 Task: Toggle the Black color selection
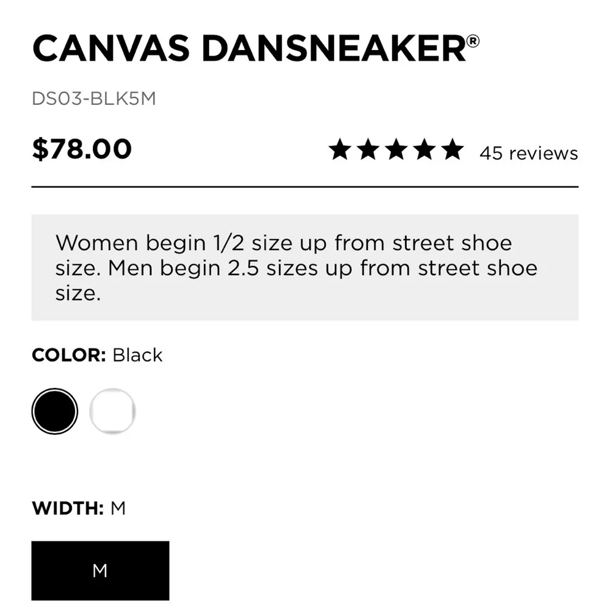tap(54, 411)
